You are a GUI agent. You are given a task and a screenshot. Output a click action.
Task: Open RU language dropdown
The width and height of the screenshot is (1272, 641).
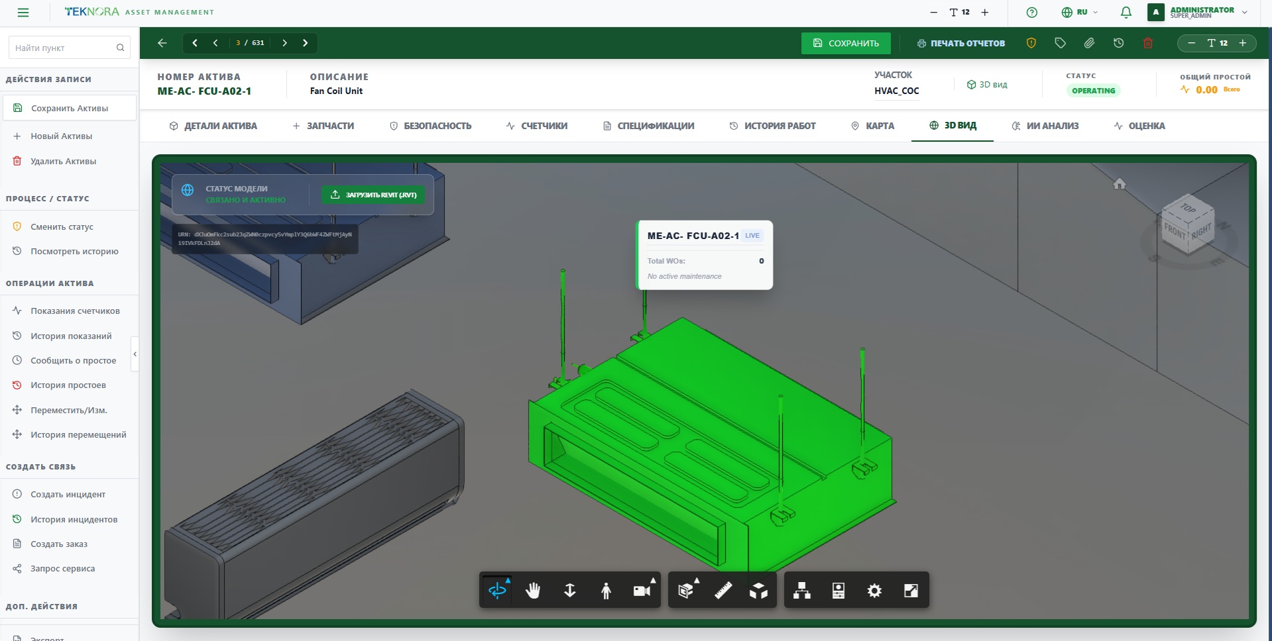(x=1080, y=12)
